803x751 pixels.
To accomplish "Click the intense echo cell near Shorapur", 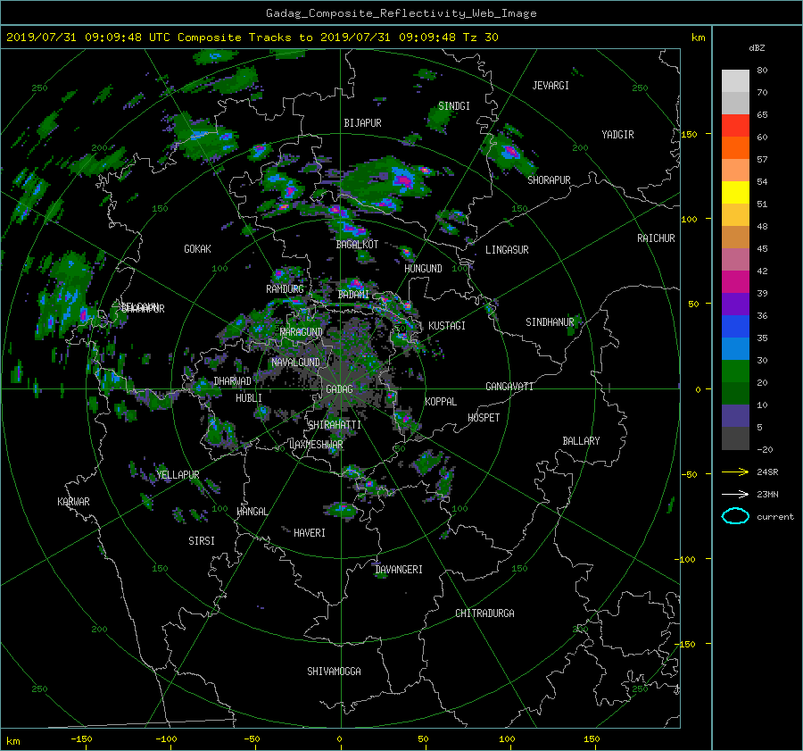I will (x=510, y=152).
